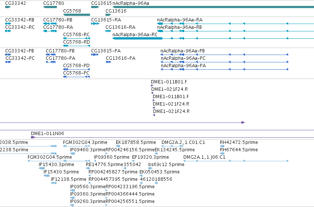314x207 pixels.
Task: Click EST RP004457395.5prime
Action: (90, 183)
